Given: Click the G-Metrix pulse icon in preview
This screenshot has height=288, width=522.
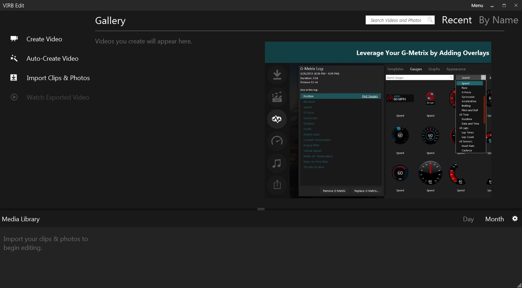Looking at the screenshot, I should (277, 119).
